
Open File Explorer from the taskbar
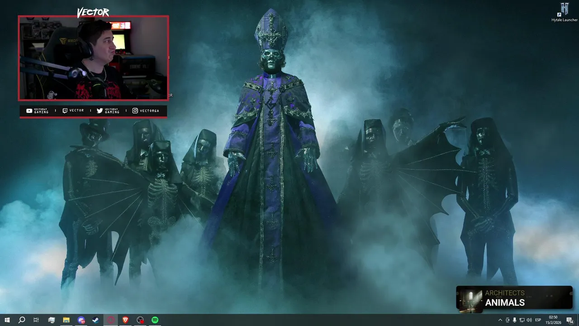coord(66,320)
